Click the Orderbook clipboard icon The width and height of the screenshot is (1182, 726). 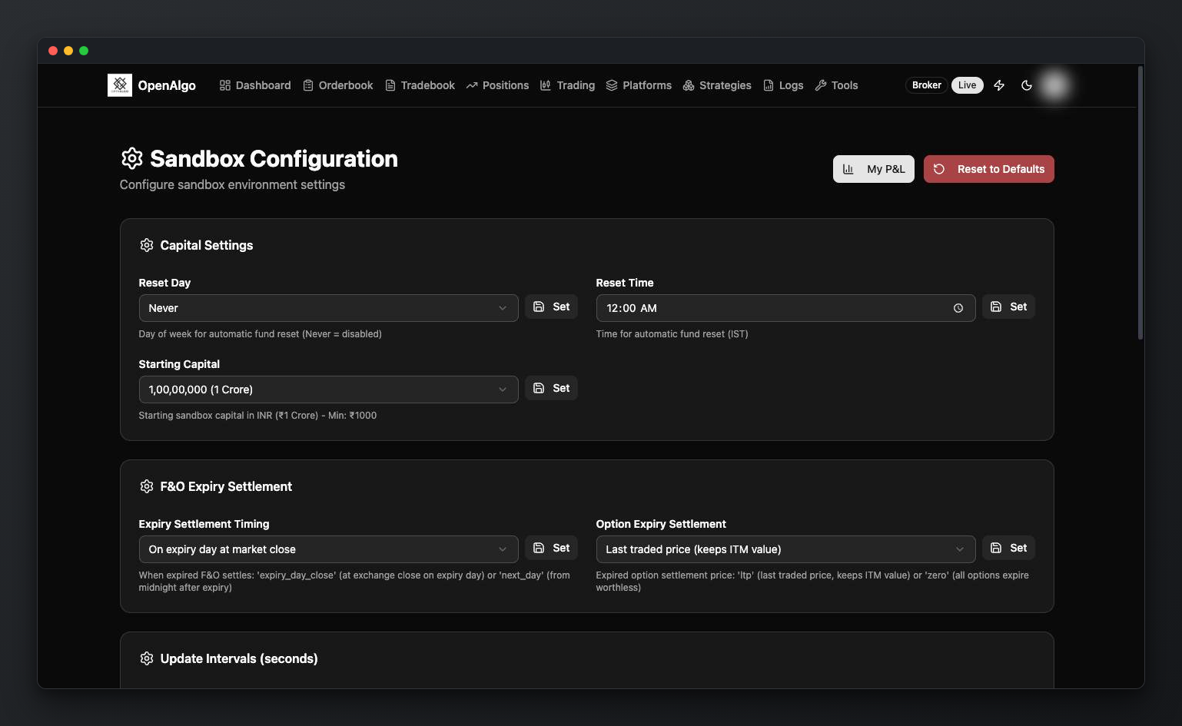point(308,85)
